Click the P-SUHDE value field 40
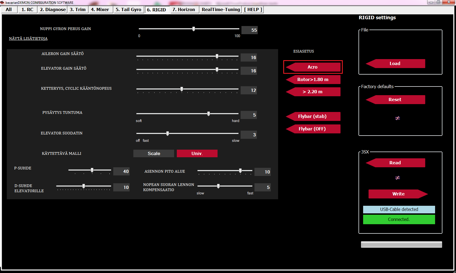 pyautogui.click(x=121, y=171)
